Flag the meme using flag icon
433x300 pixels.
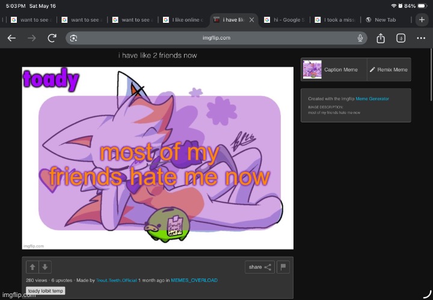[283, 266]
